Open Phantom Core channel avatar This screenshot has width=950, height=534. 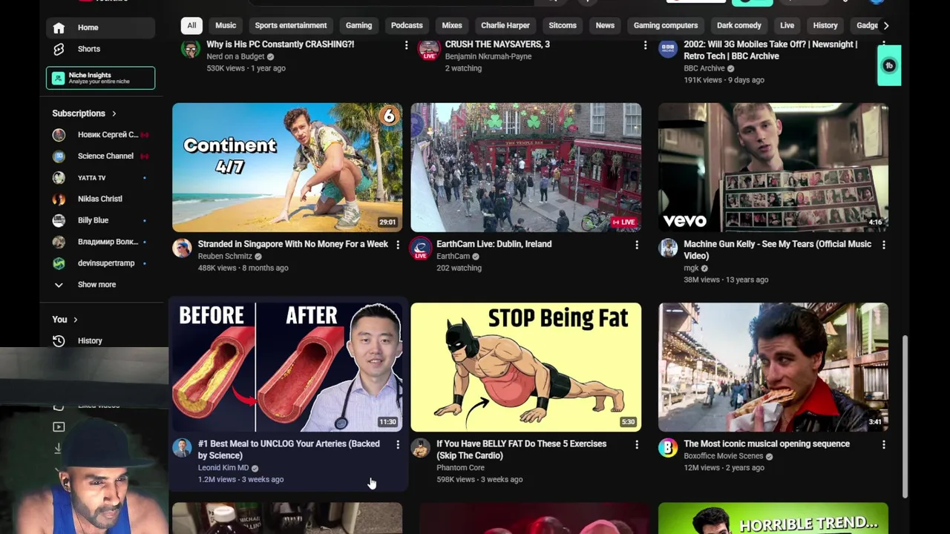click(421, 447)
